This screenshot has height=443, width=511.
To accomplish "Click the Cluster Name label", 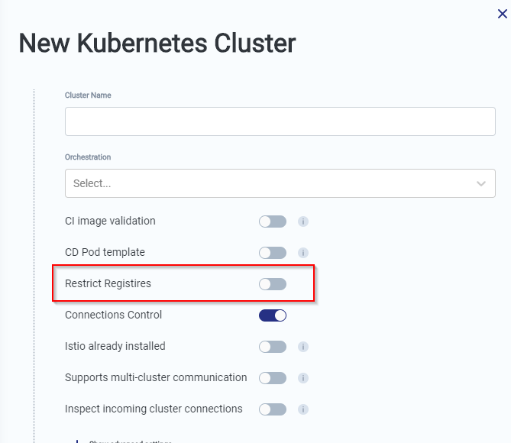I will 88,95.
